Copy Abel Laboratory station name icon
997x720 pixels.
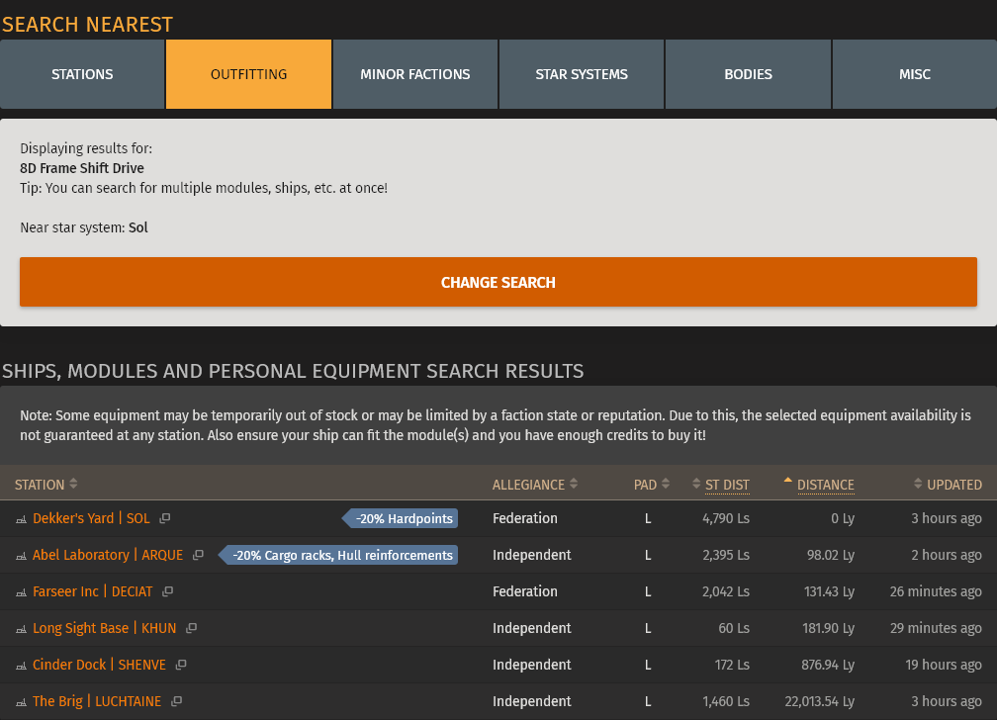click(x=199, y=555)
